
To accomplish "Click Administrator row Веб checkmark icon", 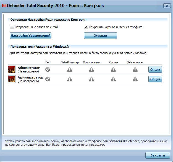I will (x=48, y=69).
